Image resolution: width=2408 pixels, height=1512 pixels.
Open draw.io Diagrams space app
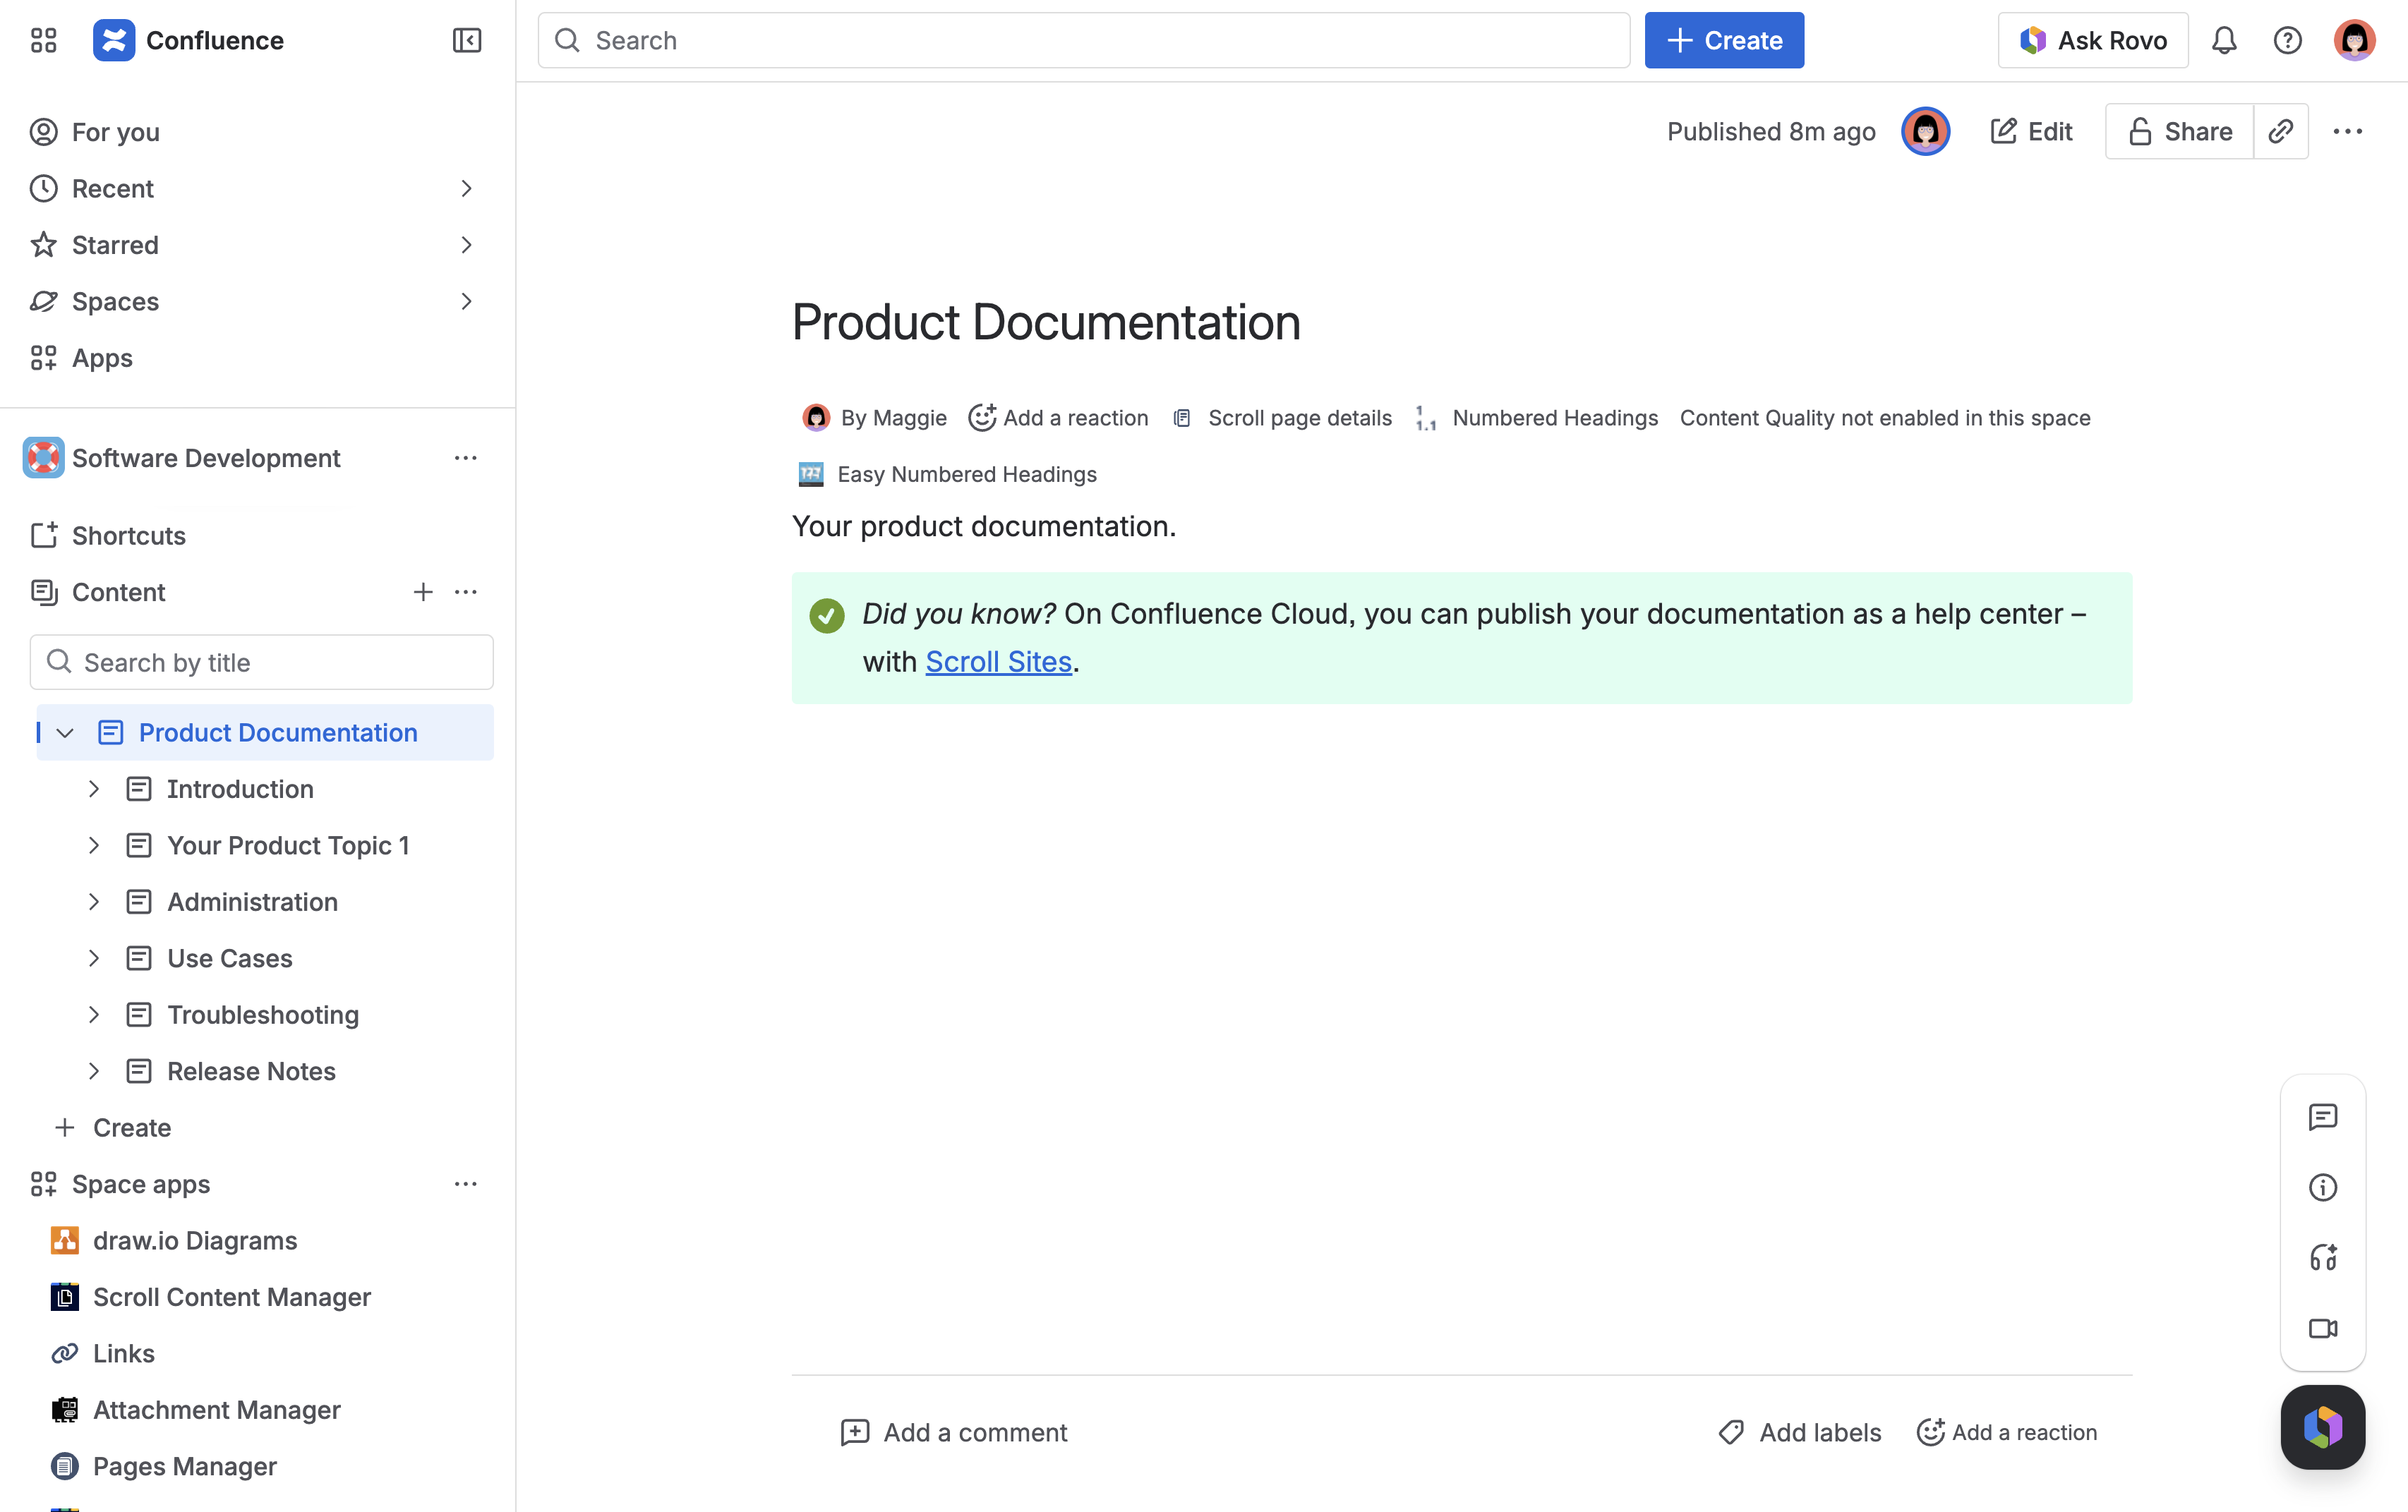[x=195, y=1240]
